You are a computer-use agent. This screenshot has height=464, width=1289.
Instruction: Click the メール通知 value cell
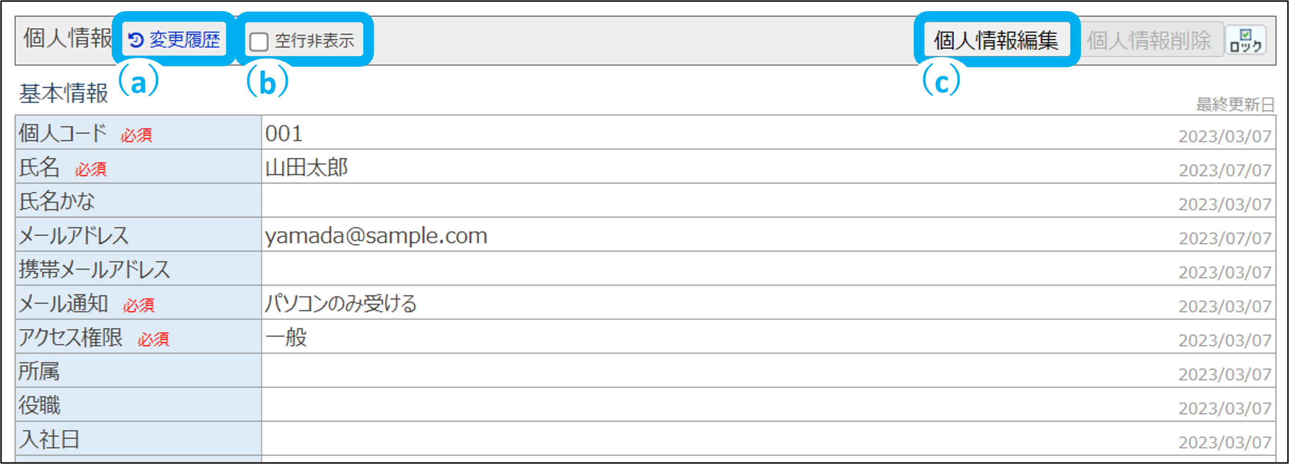341,304
